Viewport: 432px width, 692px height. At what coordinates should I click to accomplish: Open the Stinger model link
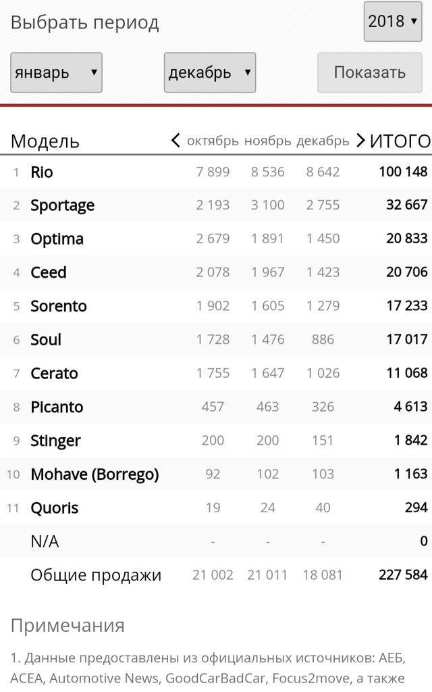pyautogui.click(x=55, y=441)
